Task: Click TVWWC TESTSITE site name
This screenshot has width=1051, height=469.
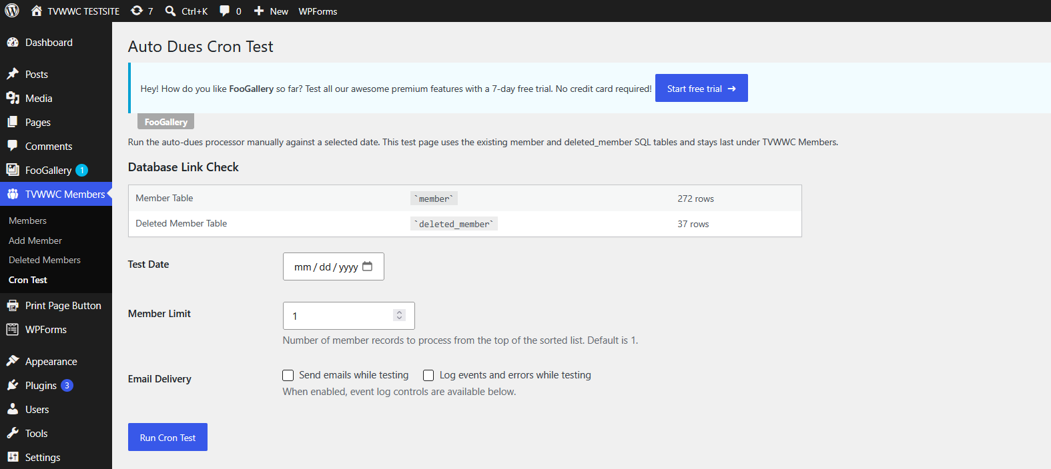Action: click(83, 11)
